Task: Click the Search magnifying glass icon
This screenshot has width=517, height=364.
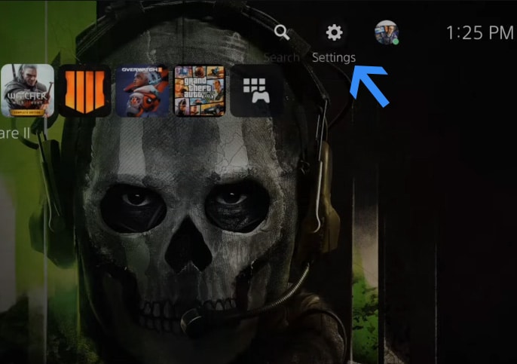Action: point(282,32)
